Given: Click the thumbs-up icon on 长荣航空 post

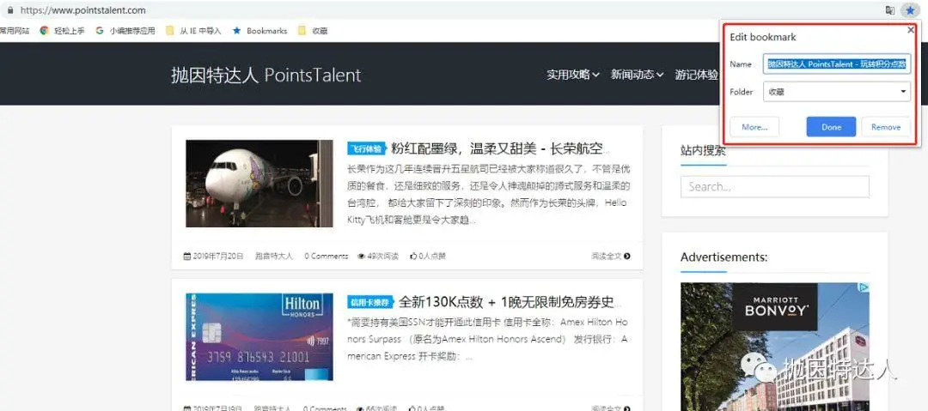Looking at the screenshot, I should tap(413, 256).
